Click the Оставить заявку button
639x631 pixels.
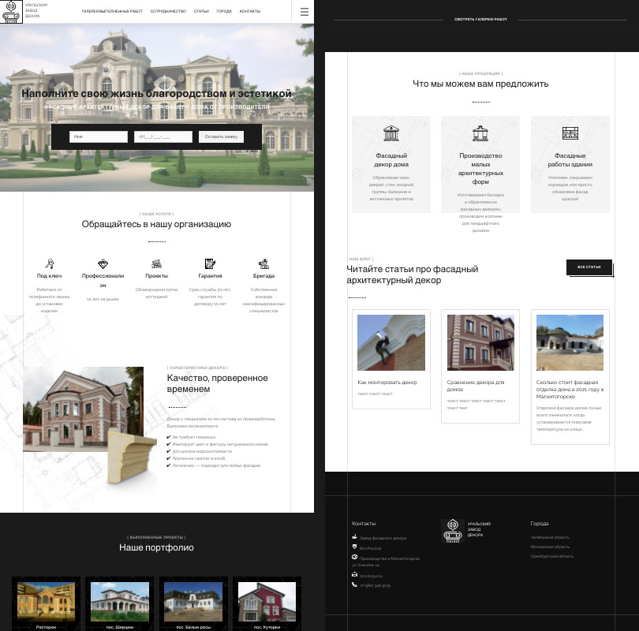click(222, 137)
